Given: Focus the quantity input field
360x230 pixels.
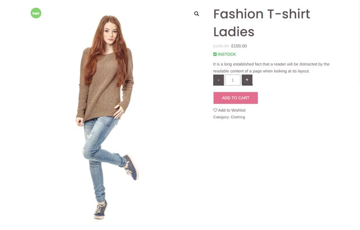Looking at the screenshot, I should [233, 80].
